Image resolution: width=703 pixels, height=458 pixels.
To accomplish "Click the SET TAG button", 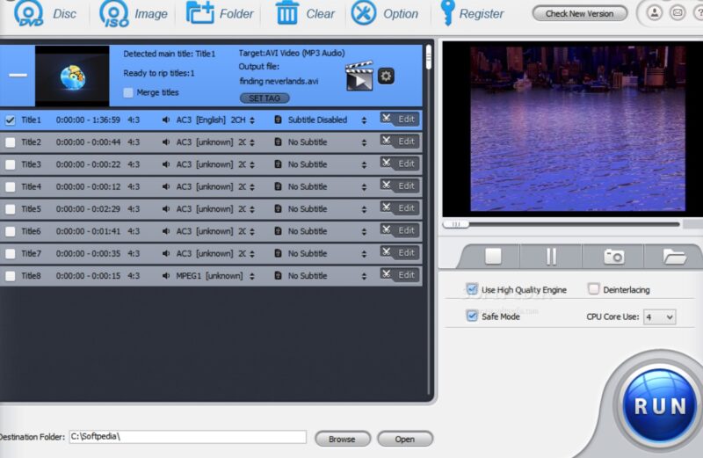I will tap(265, 98).
